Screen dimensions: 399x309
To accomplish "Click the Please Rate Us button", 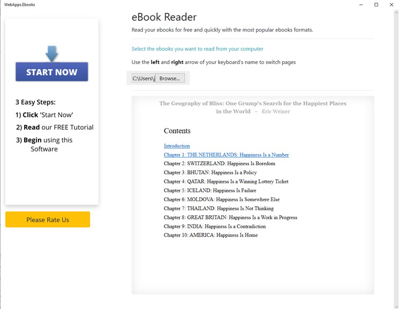I will 48,219.
